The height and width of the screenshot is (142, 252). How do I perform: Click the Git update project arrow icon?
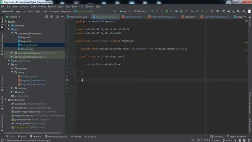pyautogui.click(x=197, y=11)
